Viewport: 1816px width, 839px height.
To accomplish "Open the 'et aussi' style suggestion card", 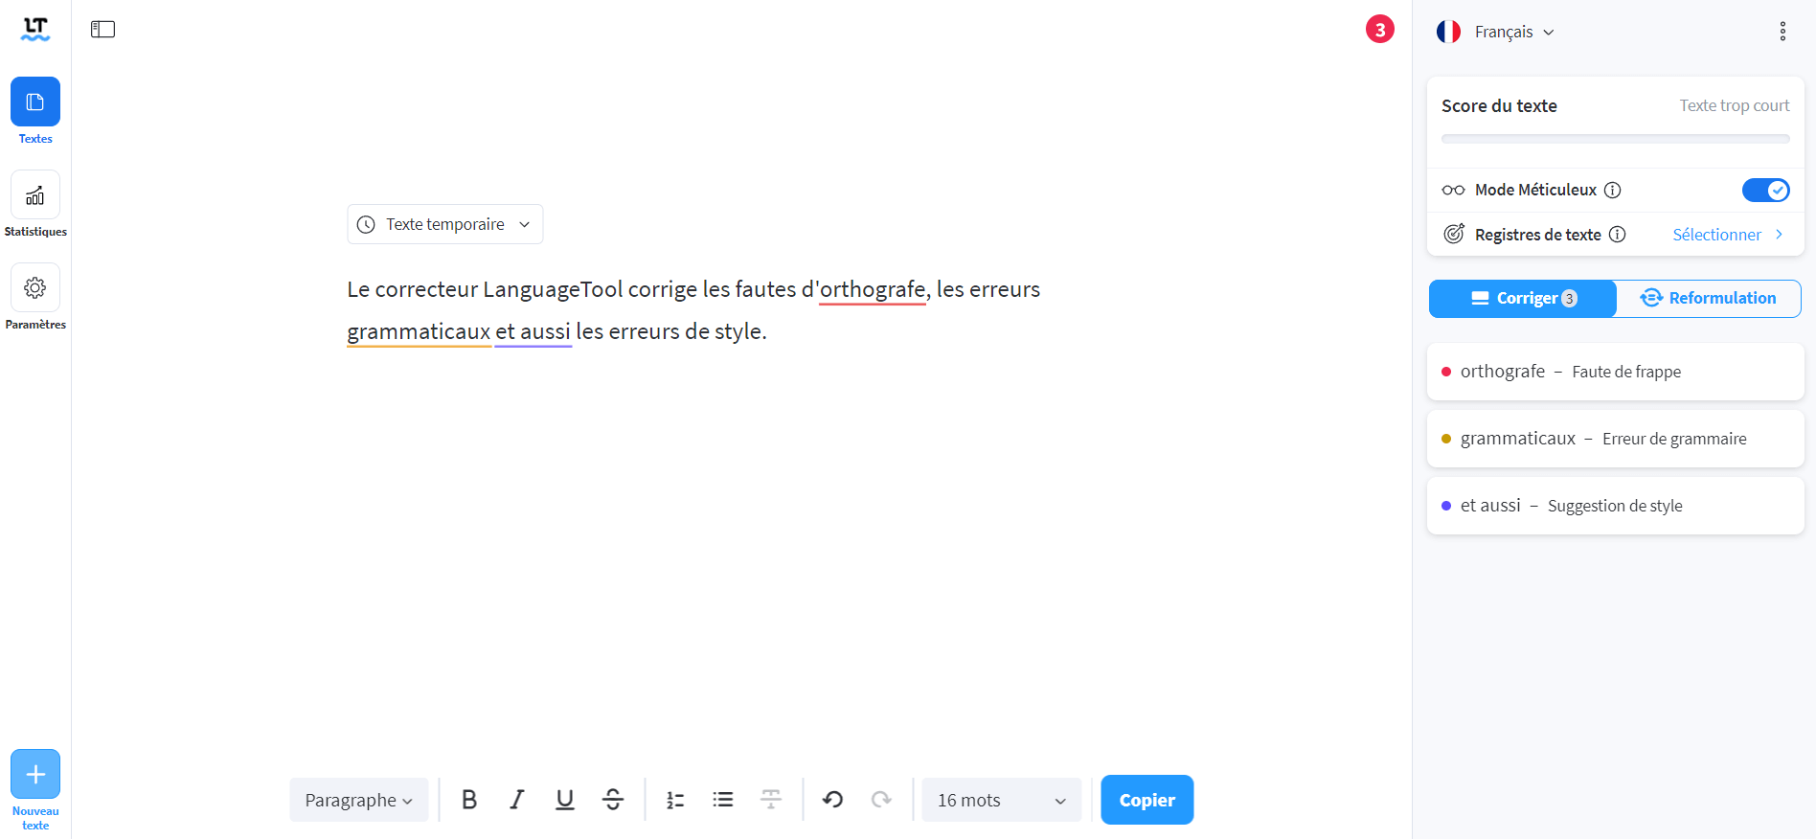I will 1616,506.
